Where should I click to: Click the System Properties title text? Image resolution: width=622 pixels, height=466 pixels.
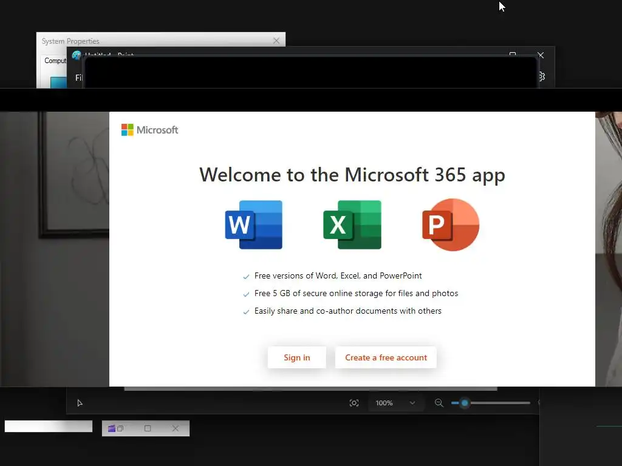point(70,41)
